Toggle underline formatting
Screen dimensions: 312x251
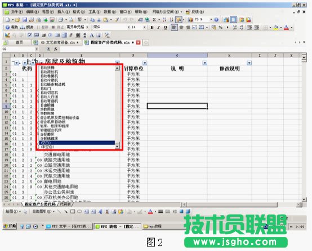point(166,28)
